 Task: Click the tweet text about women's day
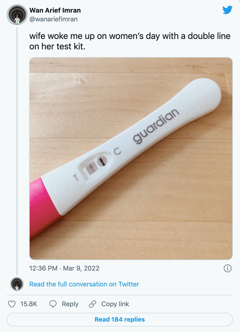pos(130,41)
